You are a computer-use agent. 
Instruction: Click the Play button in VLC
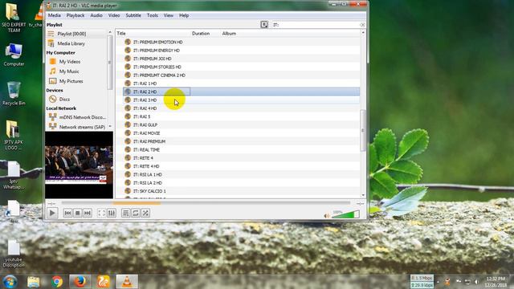point(51,213)
